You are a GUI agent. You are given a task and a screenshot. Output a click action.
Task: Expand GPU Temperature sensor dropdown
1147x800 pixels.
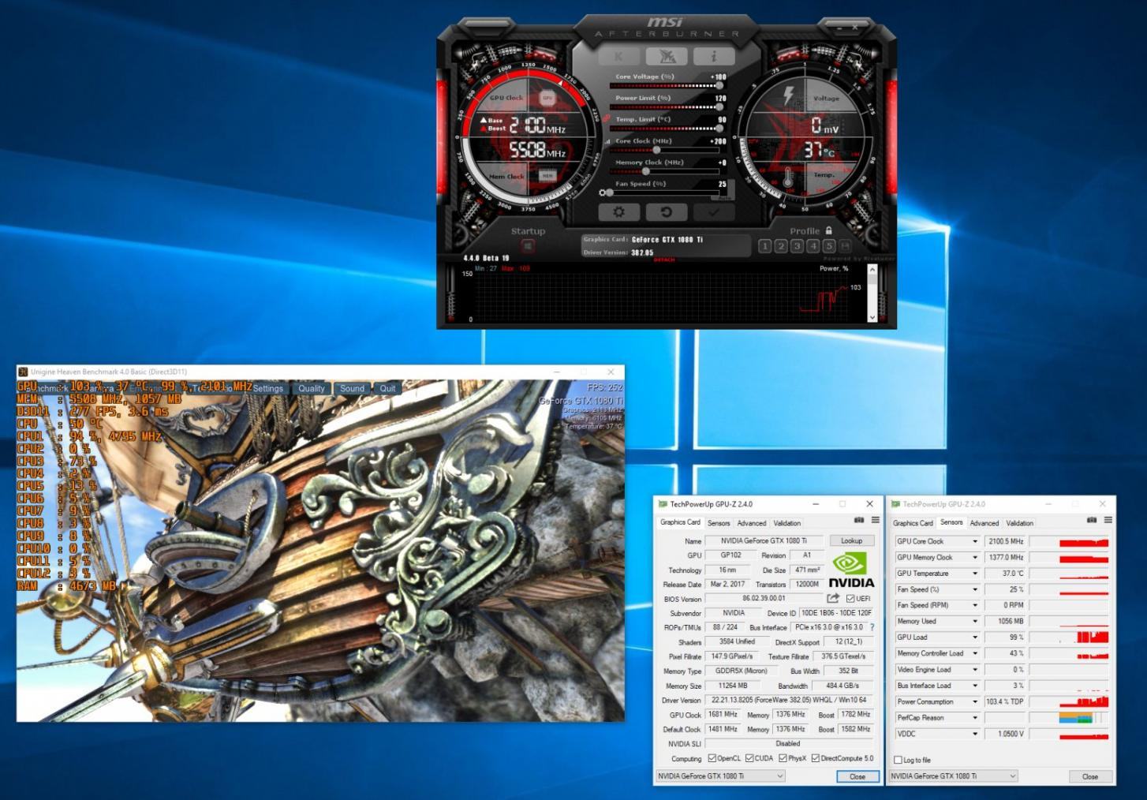(975, 574)
